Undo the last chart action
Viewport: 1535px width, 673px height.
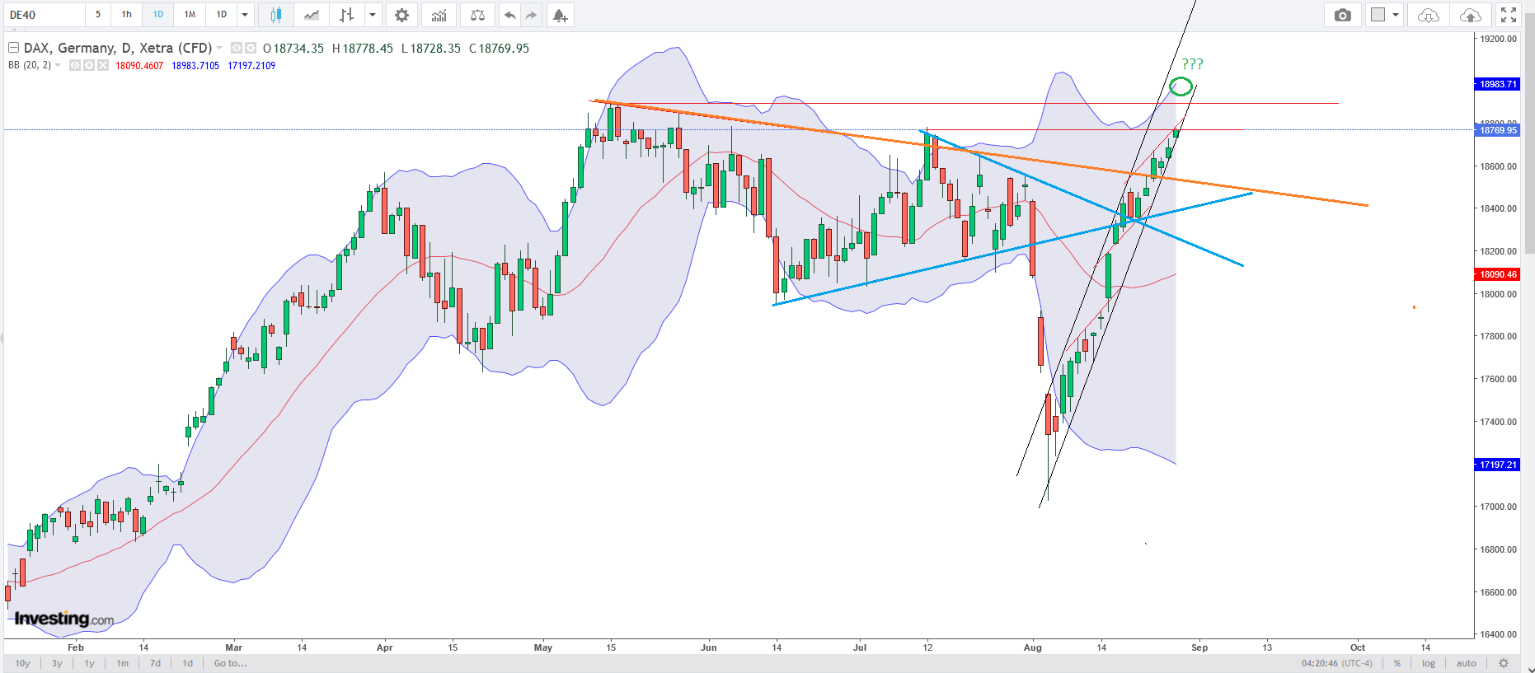coord(509,15)
